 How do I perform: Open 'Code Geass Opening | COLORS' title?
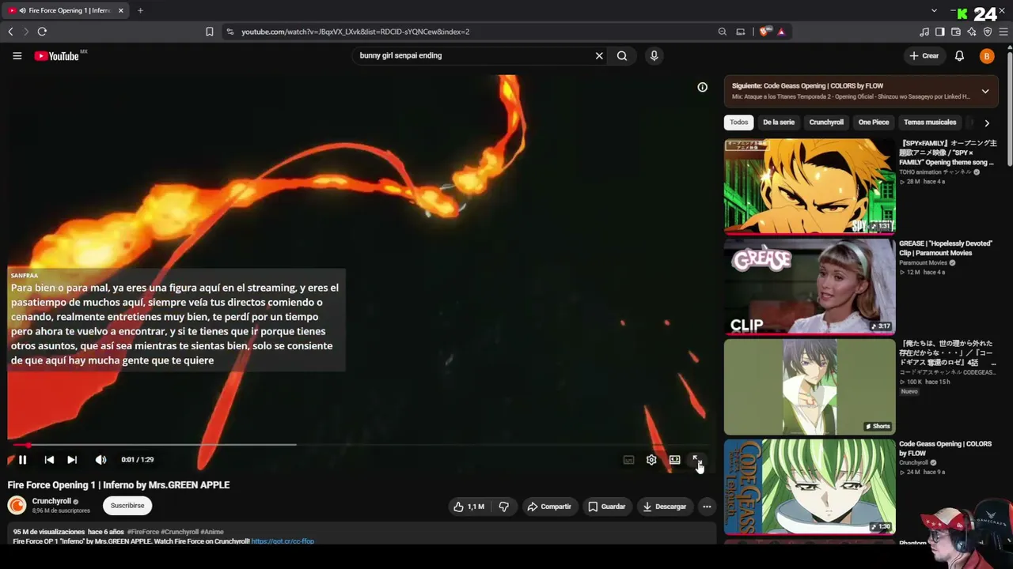click(x=945, y=449)
